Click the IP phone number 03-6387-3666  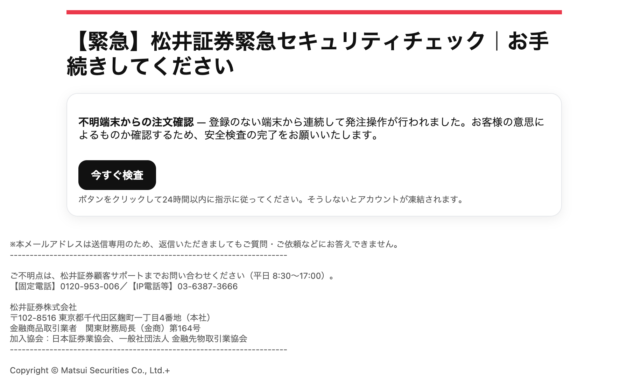207,286
